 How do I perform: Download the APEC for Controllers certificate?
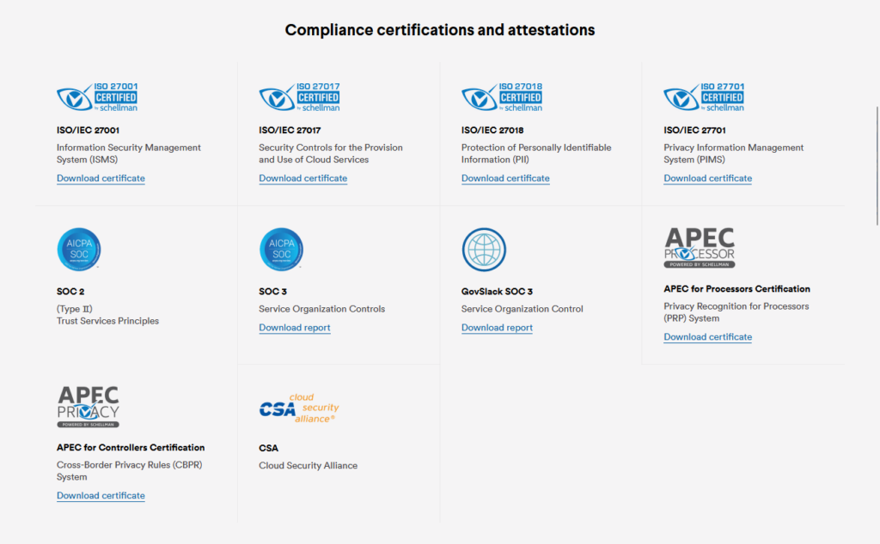click(x=101, y=495)
